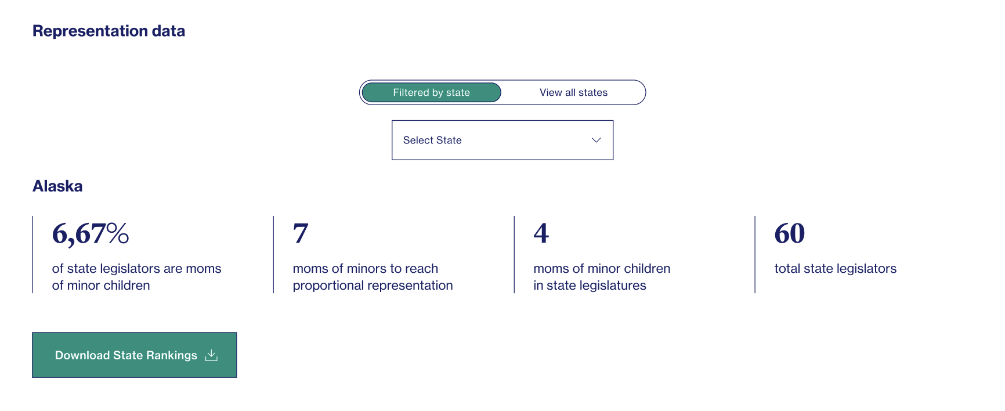Click the vertical divider beside the 60 statistic
Image resolution: width=1005 pixels, height=411 pixels.
coord(755,254)
